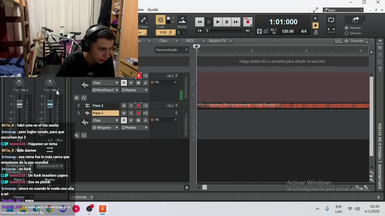Image resolution: width=385 pixels, height=216 pixels.
Task: Solo Pista 3
Action: tap(131, 113)
